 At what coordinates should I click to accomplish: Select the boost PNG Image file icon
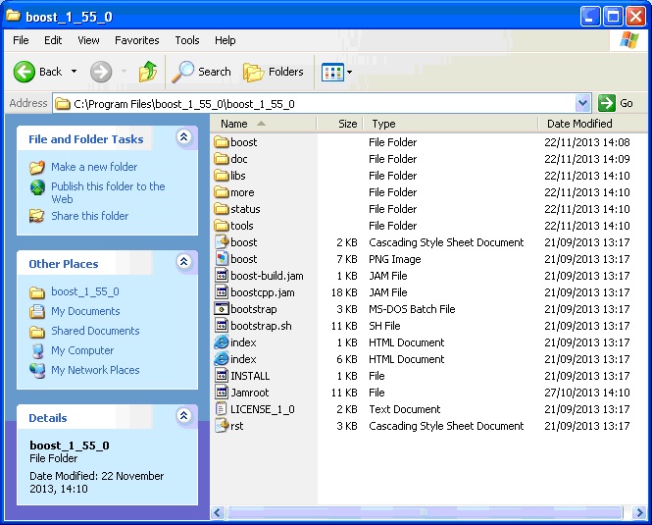(x=222, y=258)
